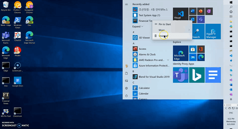The width and height of the screenshot is (238, 129).
Task: Open Documents from Start menu side rail
Action: [x=126, y=74]
